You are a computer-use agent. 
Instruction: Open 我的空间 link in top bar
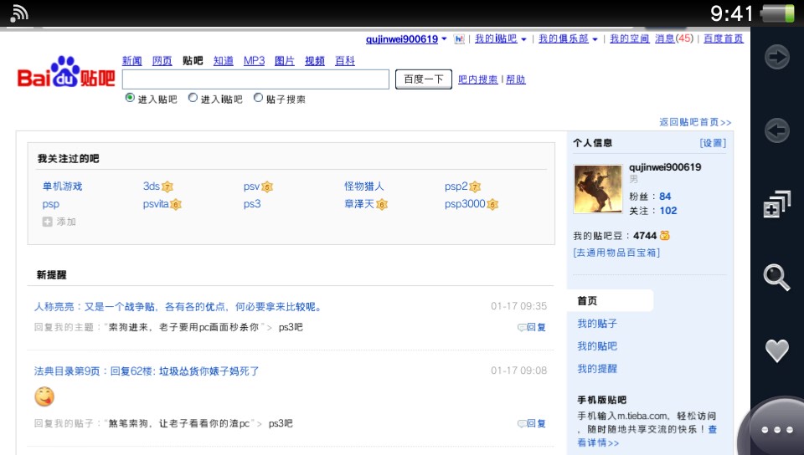pyautogui.click(x=629, y=39)
